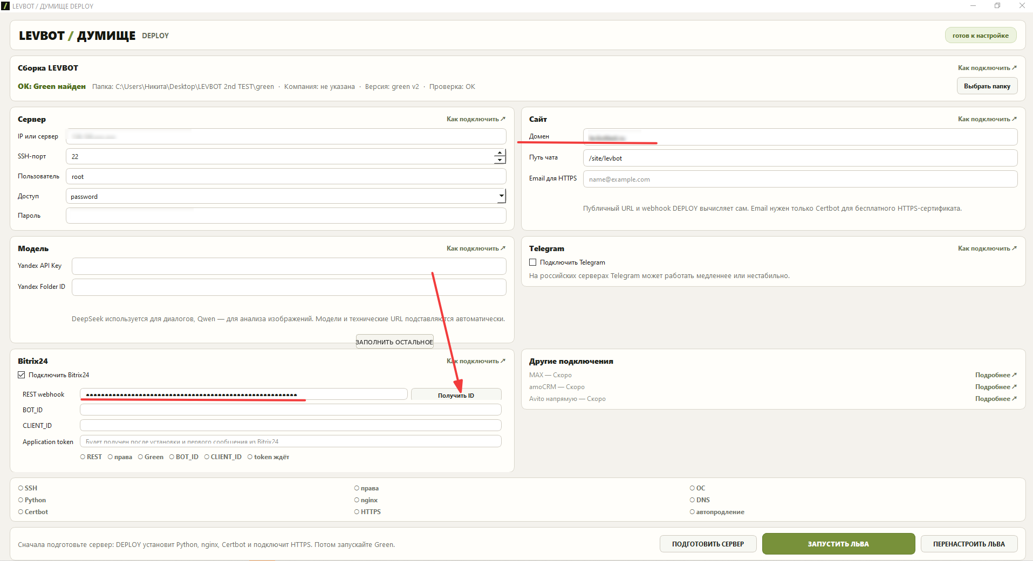The image size is (1033, 561).
Task: Click the LEVBOT / ДУМИЩЕ header title
Action: [77, 36]
